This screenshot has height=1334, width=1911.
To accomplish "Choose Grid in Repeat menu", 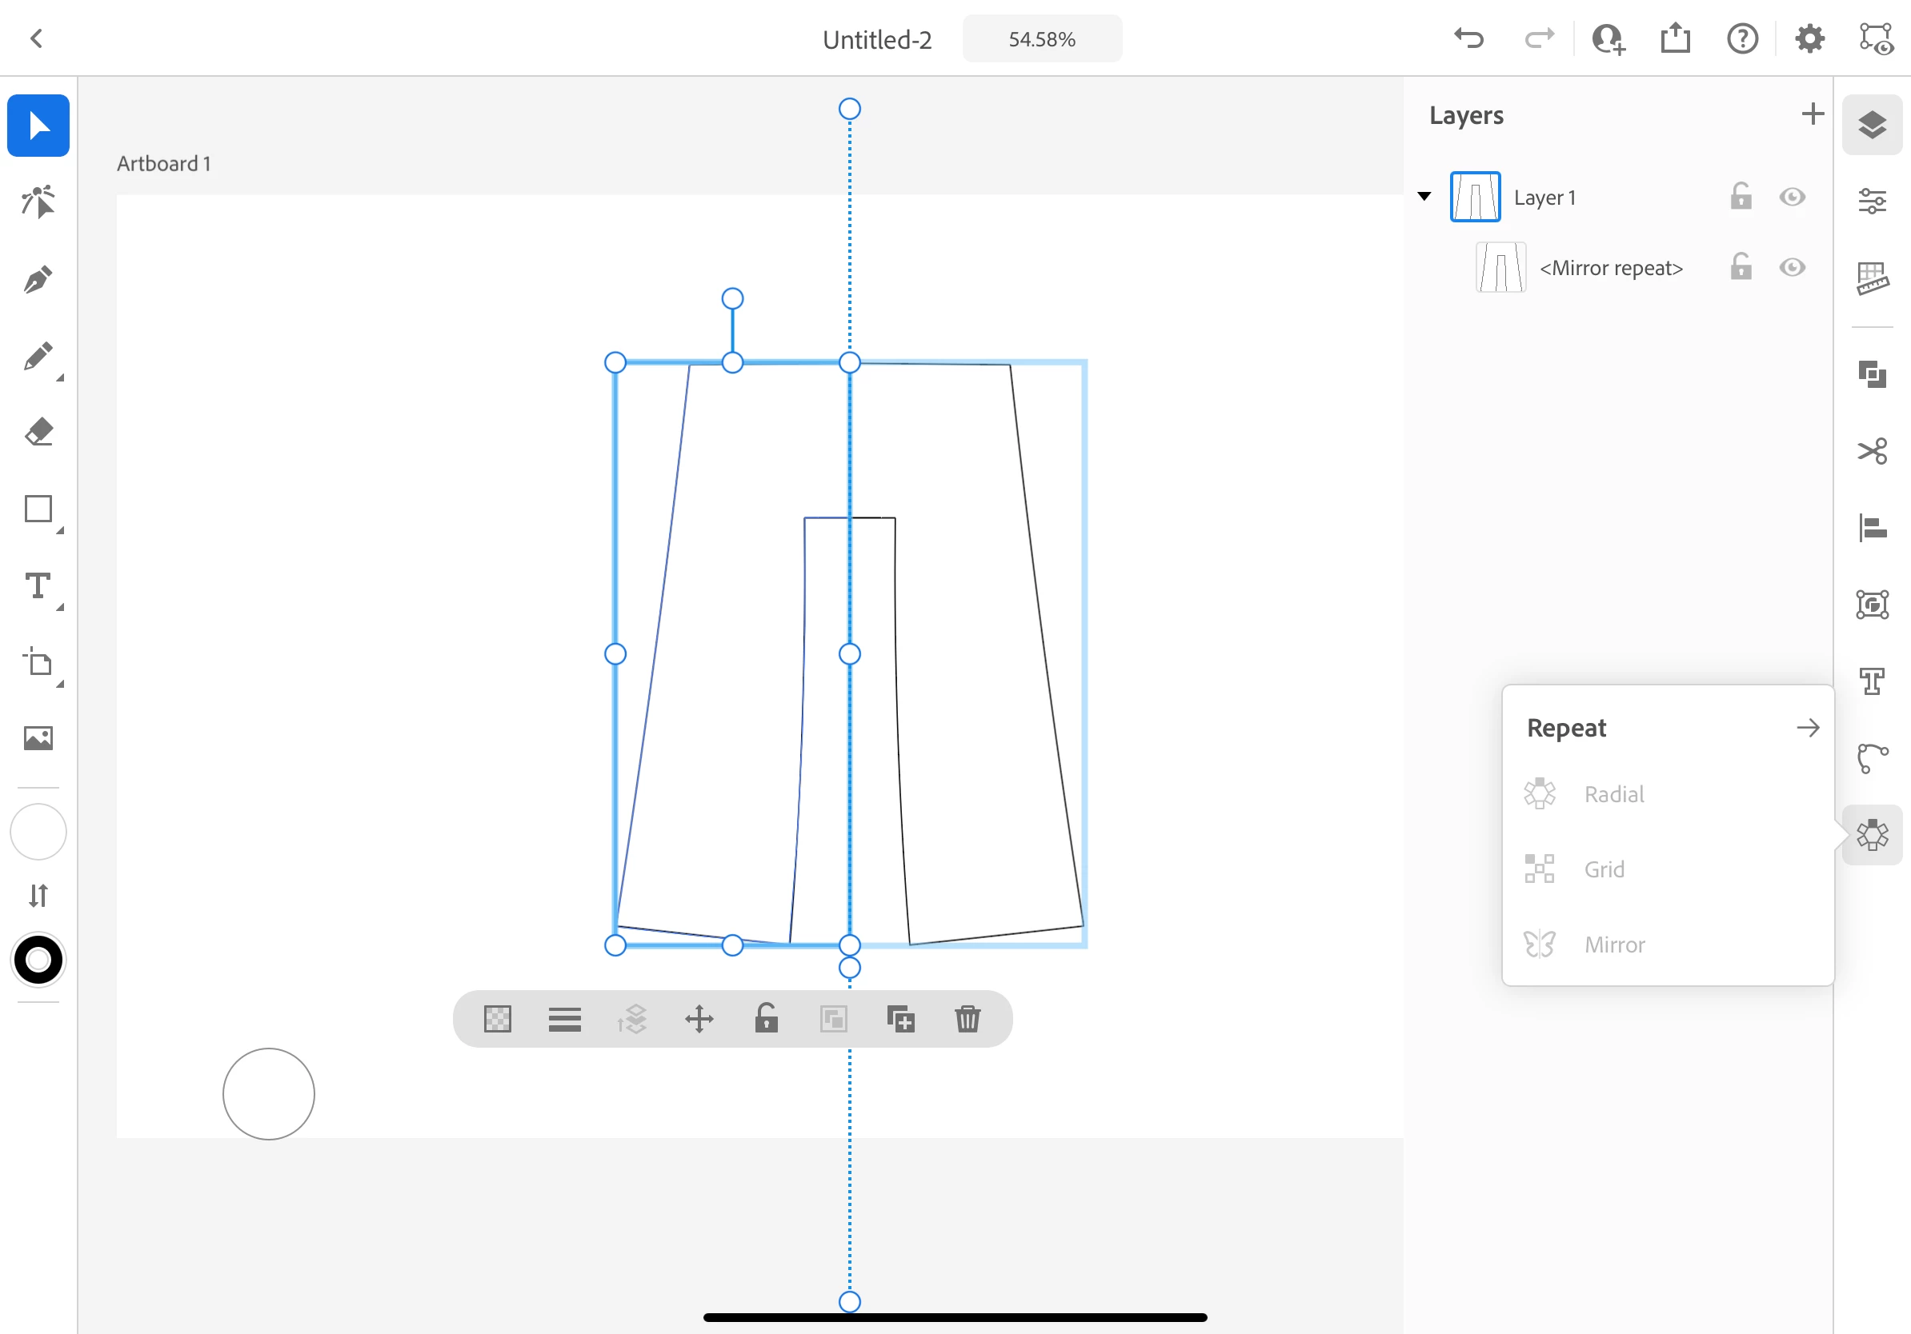I will point(1603,870).
